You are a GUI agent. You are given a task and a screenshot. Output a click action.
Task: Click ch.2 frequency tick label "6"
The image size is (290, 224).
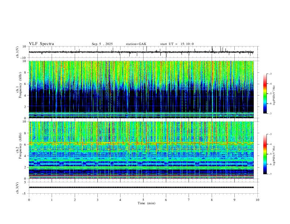(x=26, y=145)
